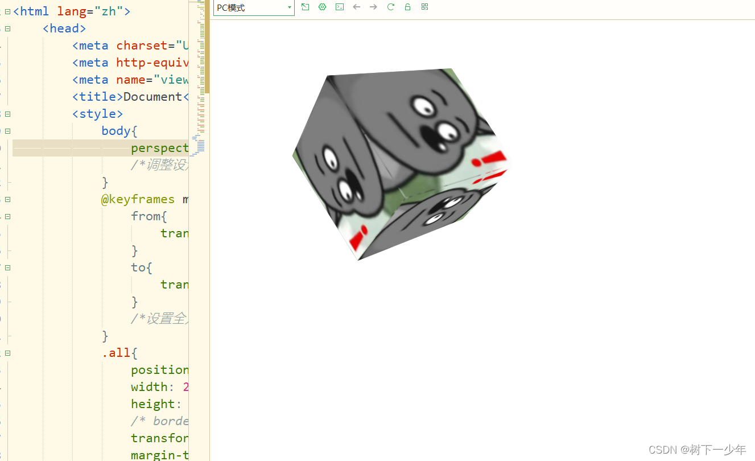
Task: Collapse the body{ rule fold marker
Action: 7,131
